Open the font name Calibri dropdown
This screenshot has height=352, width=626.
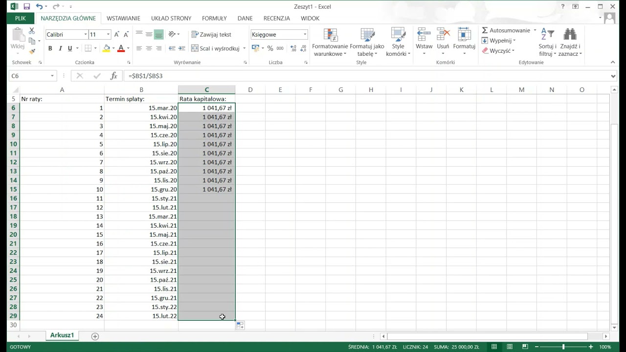(86, 35)
